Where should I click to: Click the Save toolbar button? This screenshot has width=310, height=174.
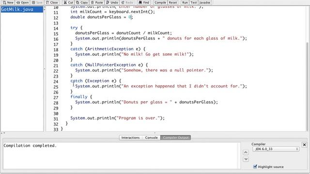pyautogui.click(x=37, y=2)
